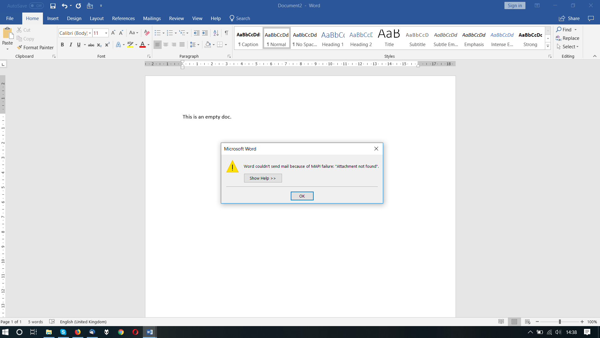Click the Cut scissors command
This screenshot has height=338, width=600.
[23, 30]
